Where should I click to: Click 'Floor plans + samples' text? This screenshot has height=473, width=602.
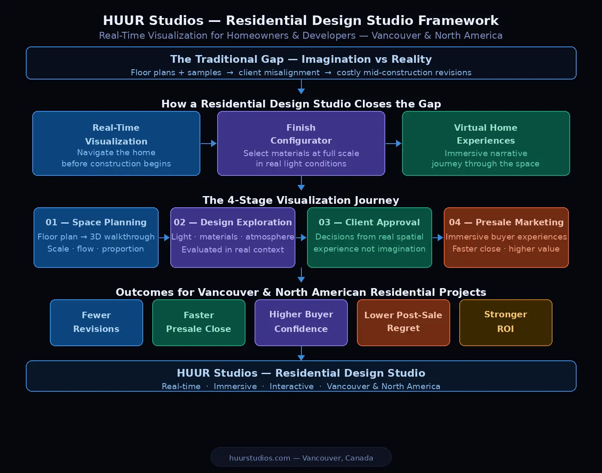coord(176,72)
